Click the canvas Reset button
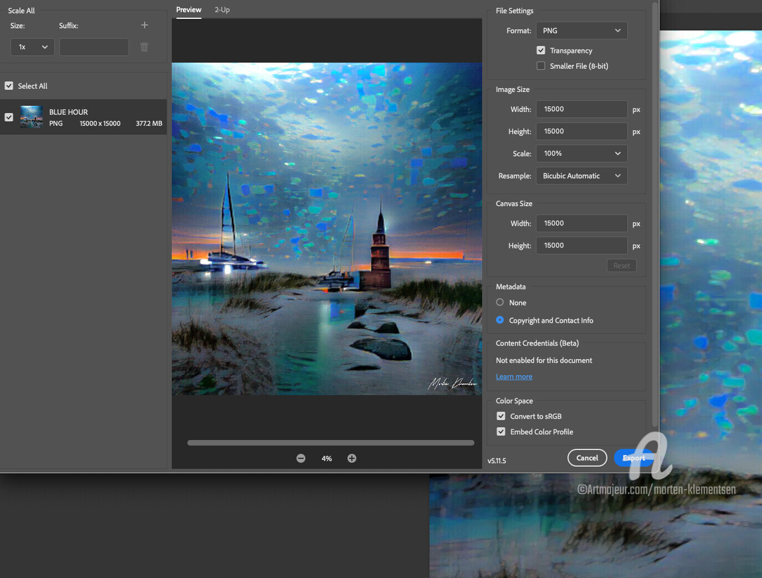 [622, 265]
